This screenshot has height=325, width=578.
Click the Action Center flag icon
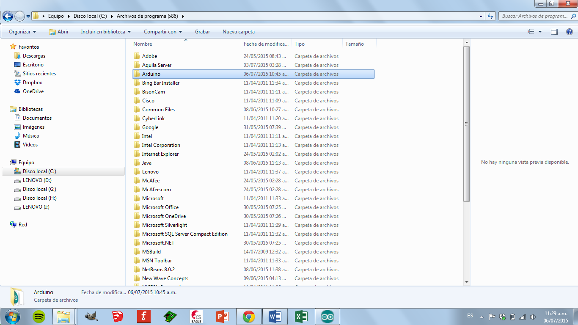pos(492,317)
